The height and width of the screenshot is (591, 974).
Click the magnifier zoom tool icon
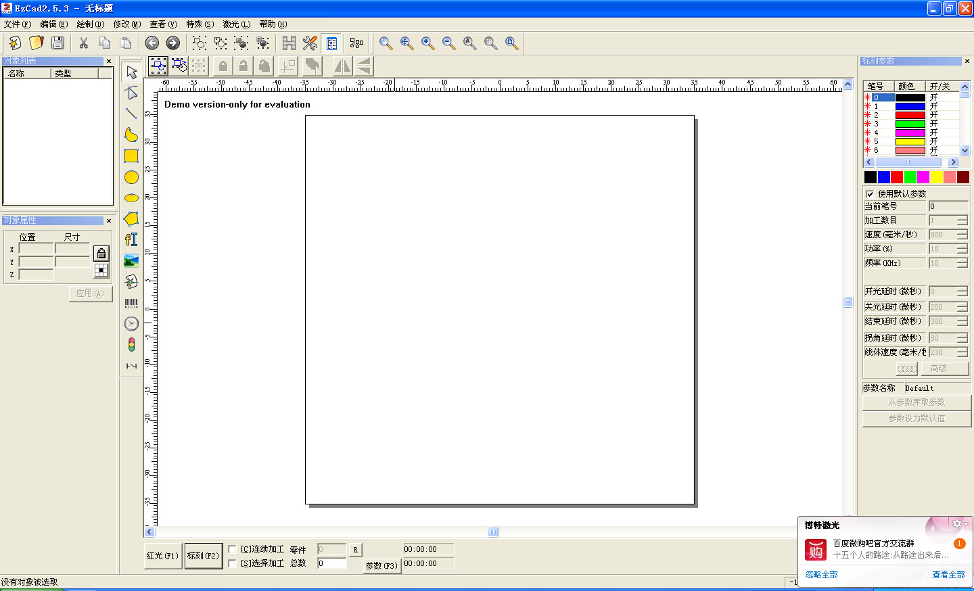[x=386, y=43]
